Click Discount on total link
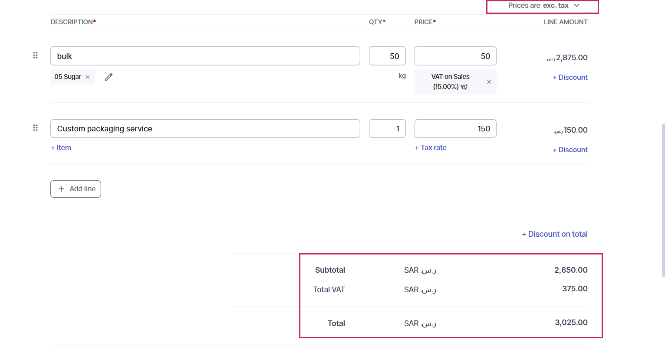This screenshot has height=349, width=665. pyautogui.click(x=555, y=234)
